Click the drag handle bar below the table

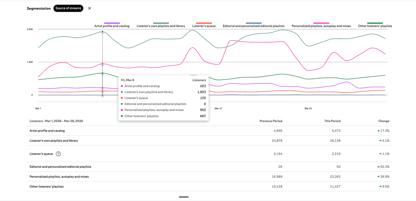click(x=184, y=197)
